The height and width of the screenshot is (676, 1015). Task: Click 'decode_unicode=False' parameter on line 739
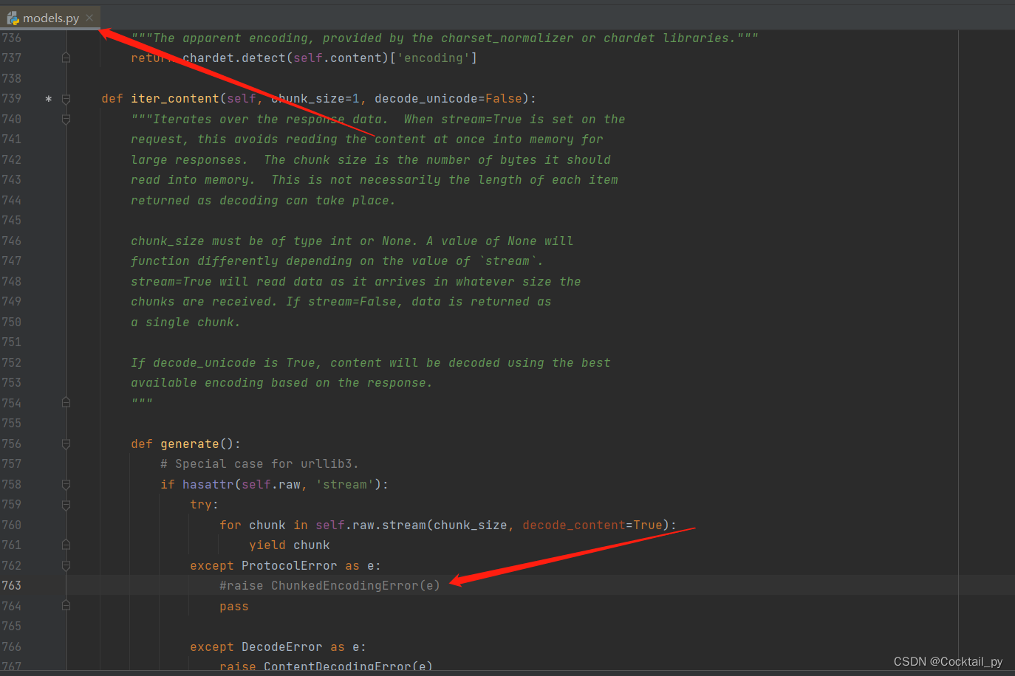(448, 99)
